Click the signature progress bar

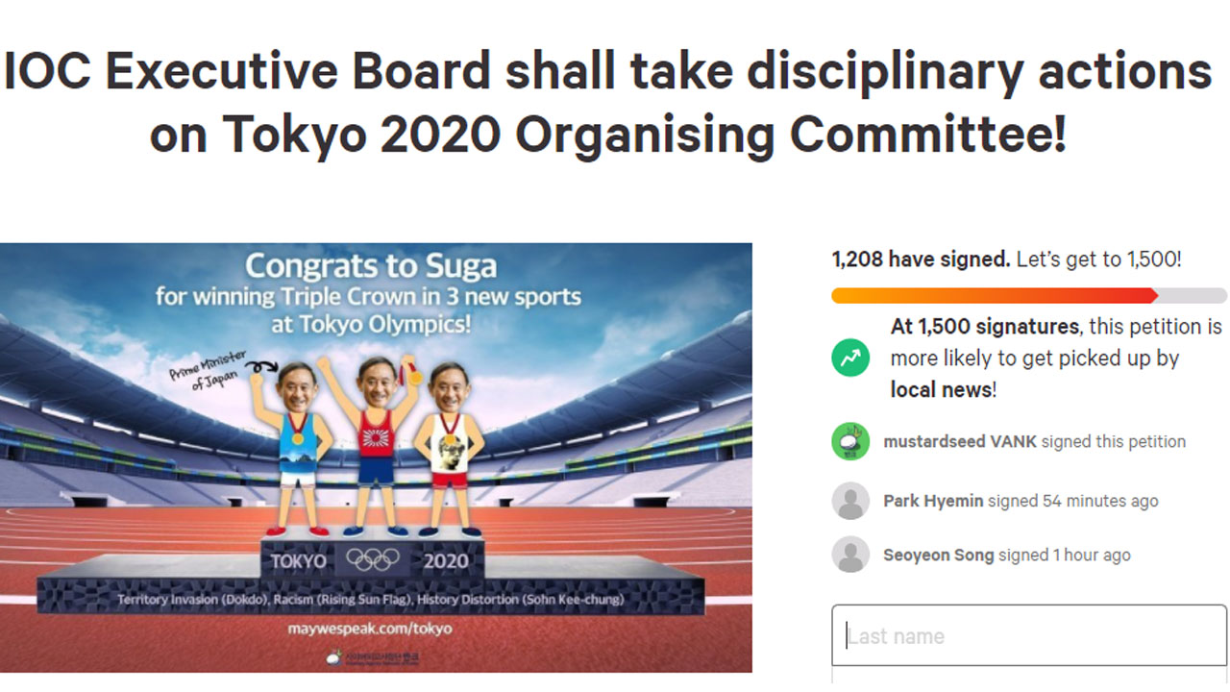click(1029, 296)
